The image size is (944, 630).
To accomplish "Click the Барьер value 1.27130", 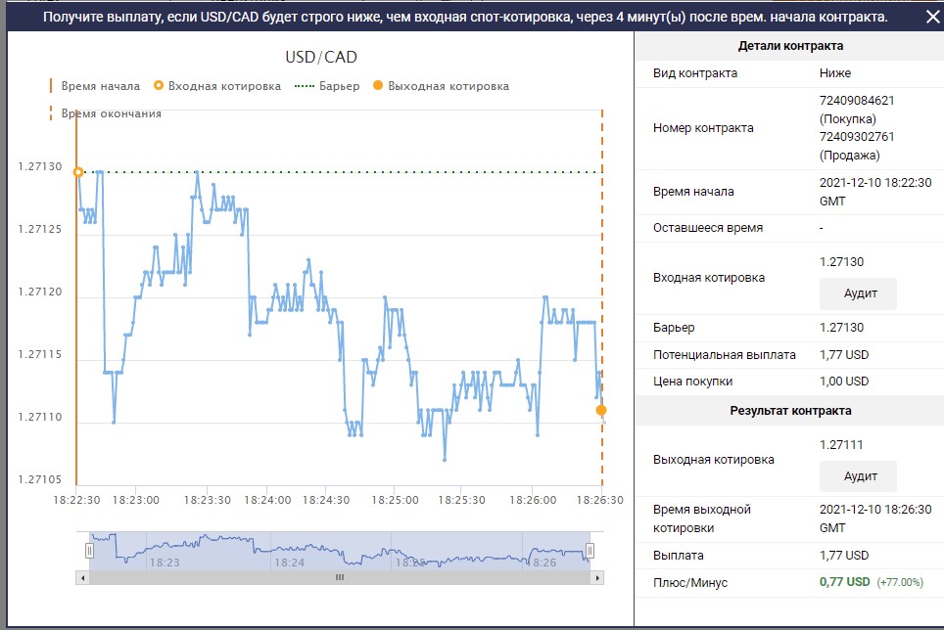I will pos(841,328).
